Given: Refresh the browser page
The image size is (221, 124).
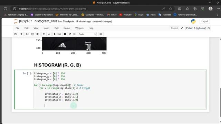Looking at the screenshot, I should tap(5, 9).
